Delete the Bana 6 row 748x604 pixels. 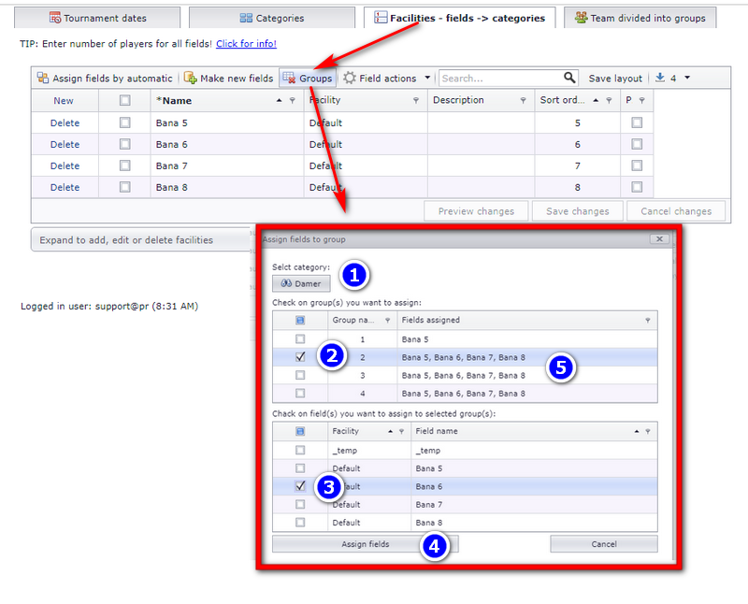[65, 145]
